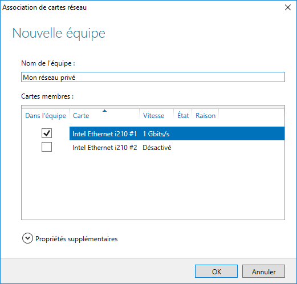Check the Intel Ethernet i210 #2 checkbox
297x284 pixels.
[47, 147]
